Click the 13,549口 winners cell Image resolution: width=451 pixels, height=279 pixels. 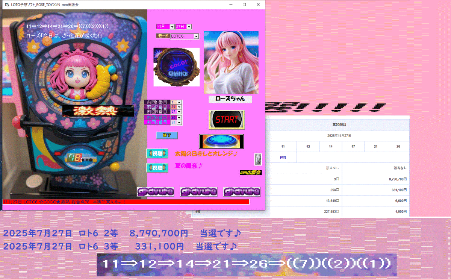[x=306, y=201]
